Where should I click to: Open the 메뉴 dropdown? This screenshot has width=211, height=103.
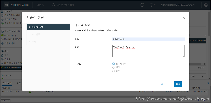coord(41,5)
